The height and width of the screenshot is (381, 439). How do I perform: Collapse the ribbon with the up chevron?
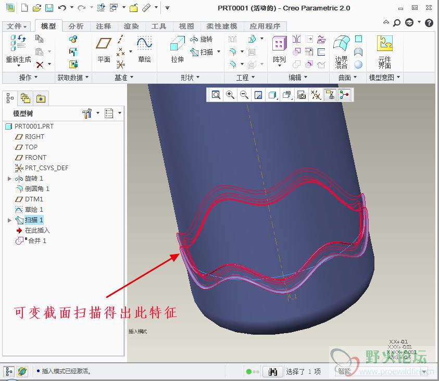coord(386,22)
